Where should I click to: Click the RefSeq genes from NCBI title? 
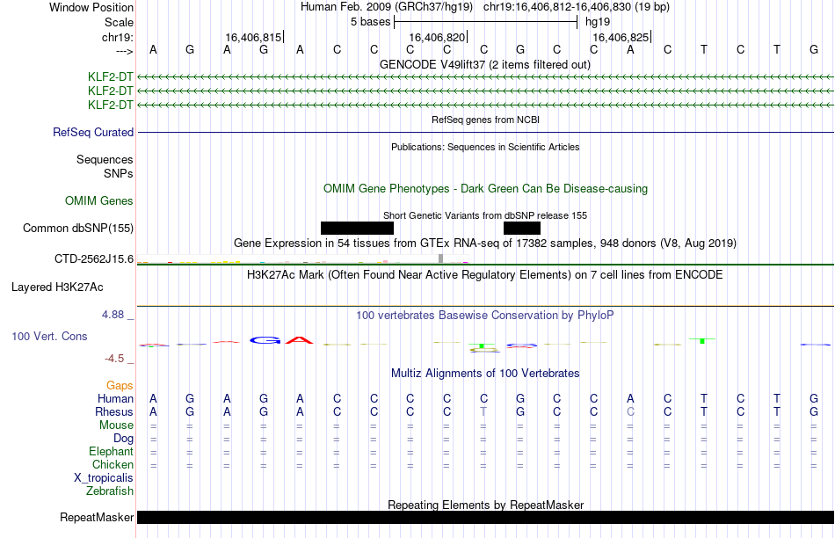click(486, 120)
